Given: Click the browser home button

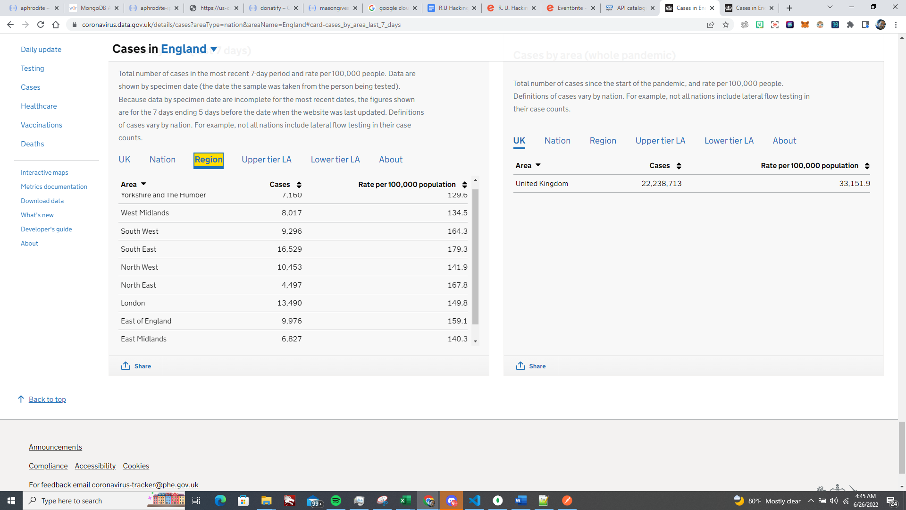Looking at the screenshot, I should 56,25.
